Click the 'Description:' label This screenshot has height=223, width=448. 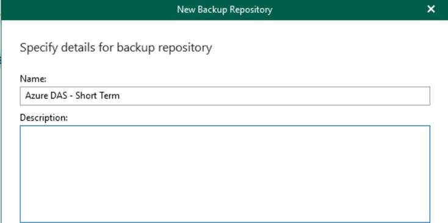[x=44, y=117]
